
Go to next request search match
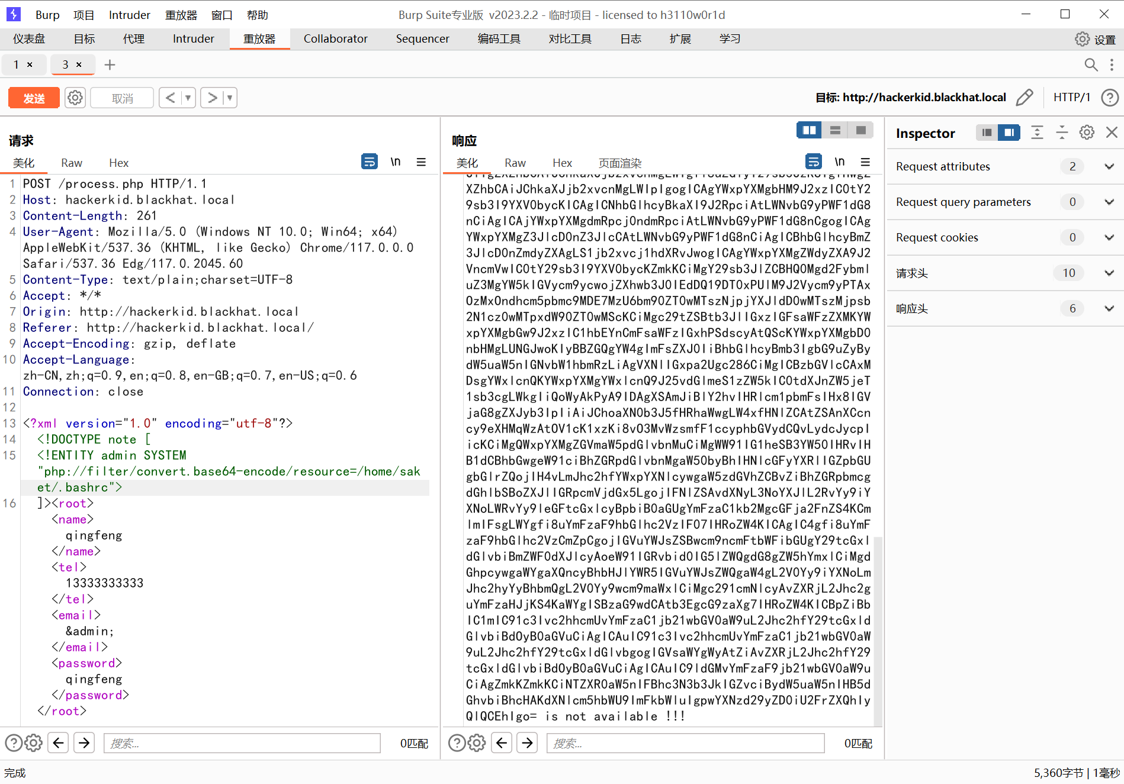(x=84, y=743)
